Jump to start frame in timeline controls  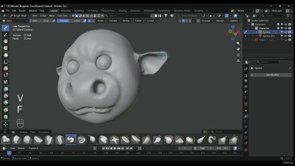pos(103,148)
